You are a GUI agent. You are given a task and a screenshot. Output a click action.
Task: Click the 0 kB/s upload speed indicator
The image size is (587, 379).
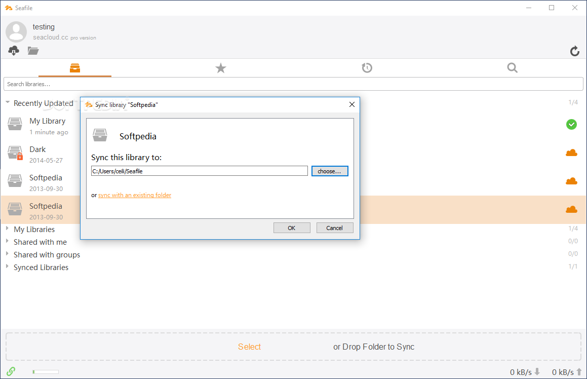tap(567, 372)
